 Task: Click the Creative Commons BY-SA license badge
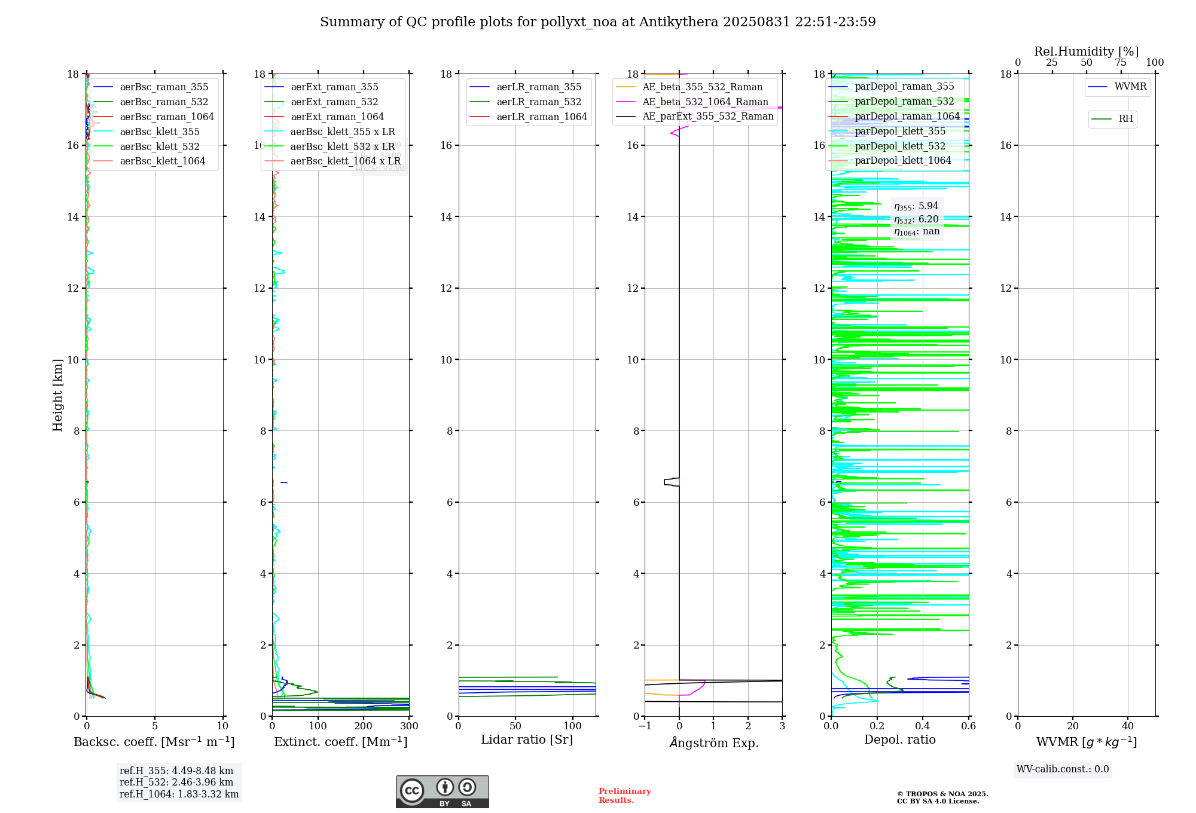click(442, 791)
